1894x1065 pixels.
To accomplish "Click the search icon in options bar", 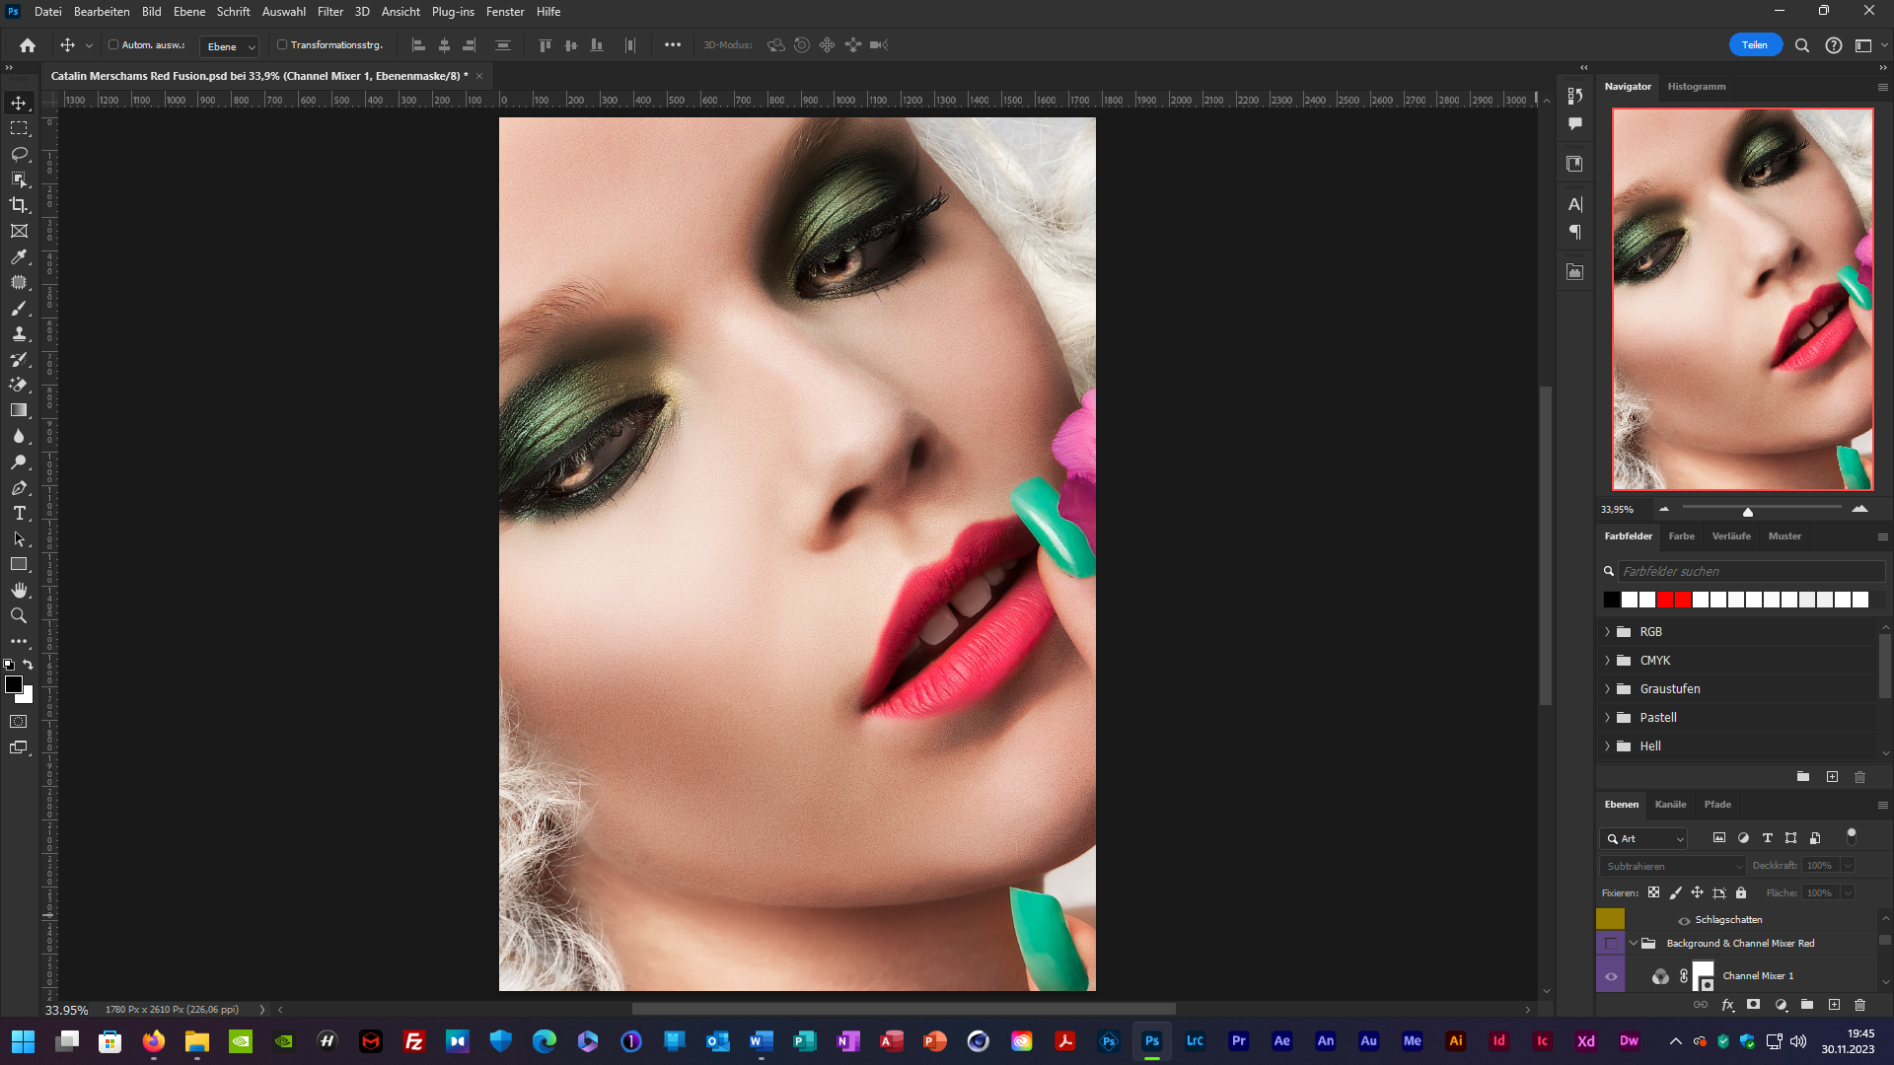I will tap(1801, 45).
